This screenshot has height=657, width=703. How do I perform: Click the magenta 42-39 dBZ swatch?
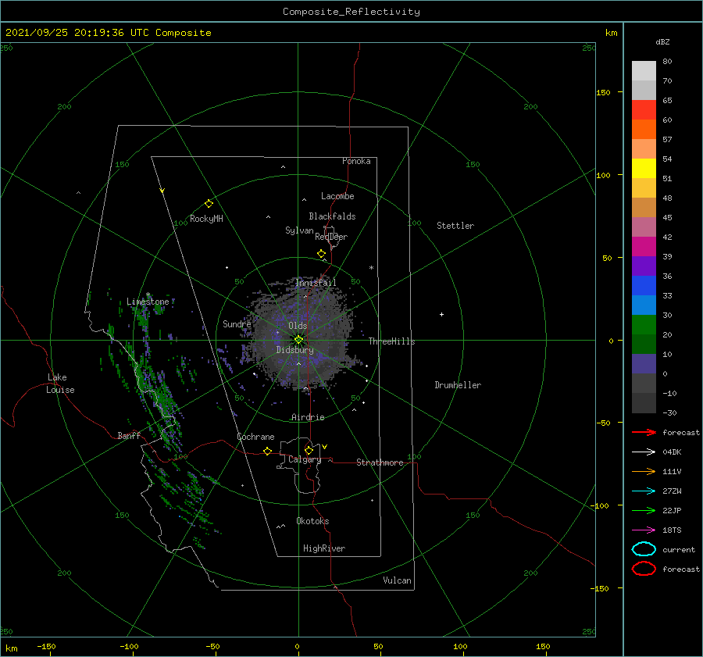644,247
